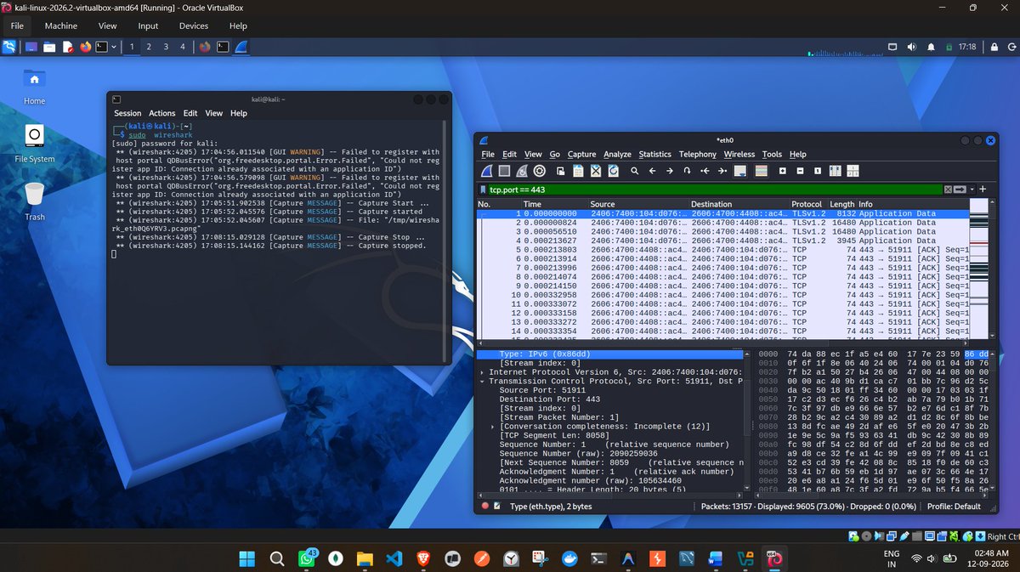Add a display filter button with plus
The image size is (1020, 572).
point(983,190)
